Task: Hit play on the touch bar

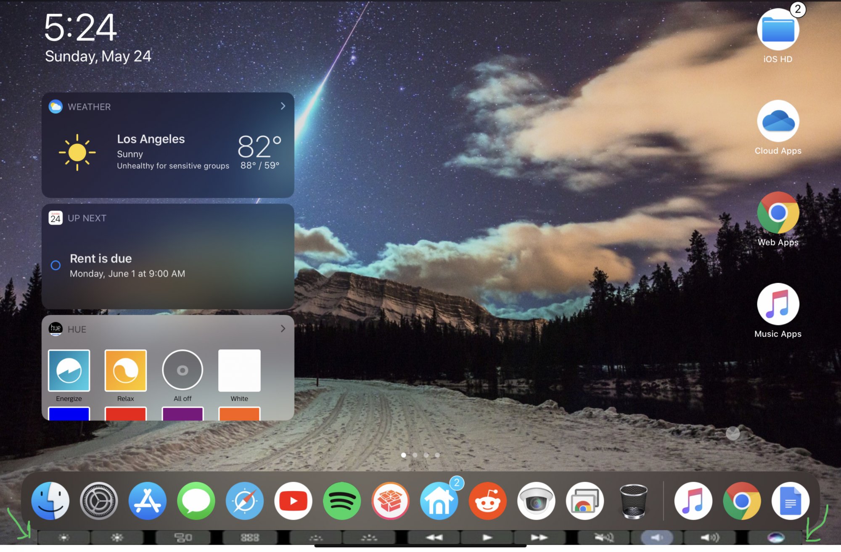Action: point(487,537)
